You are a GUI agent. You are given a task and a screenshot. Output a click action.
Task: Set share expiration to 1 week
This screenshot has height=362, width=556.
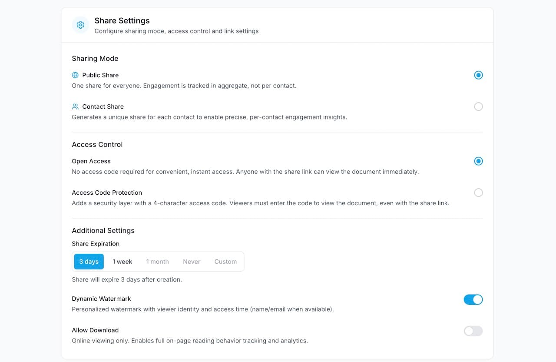point(122,261)
